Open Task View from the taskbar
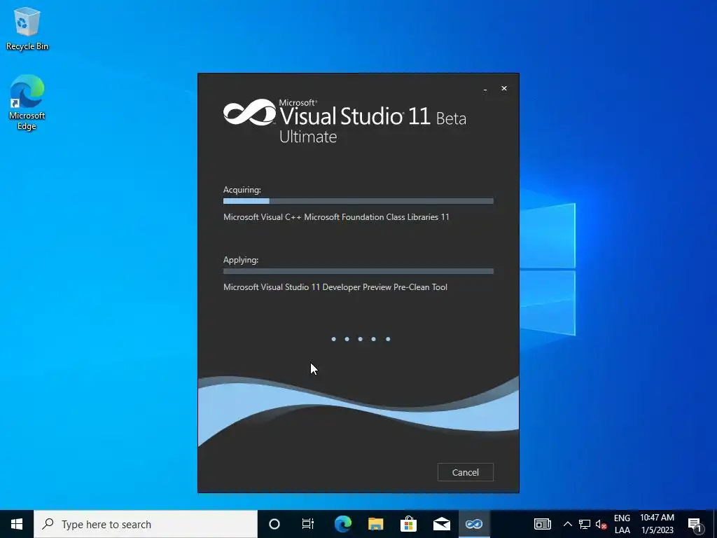The width and height of the screenshot is (717, 538). 308,524
